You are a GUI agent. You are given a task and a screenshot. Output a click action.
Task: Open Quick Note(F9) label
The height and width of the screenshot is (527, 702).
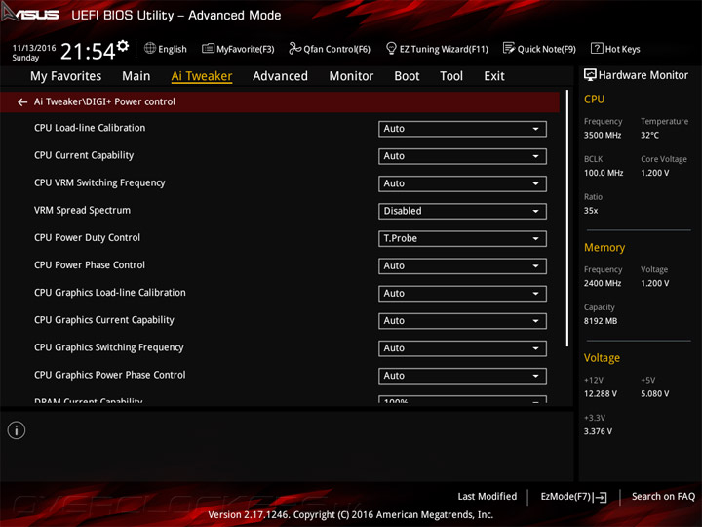coord(547,49)
